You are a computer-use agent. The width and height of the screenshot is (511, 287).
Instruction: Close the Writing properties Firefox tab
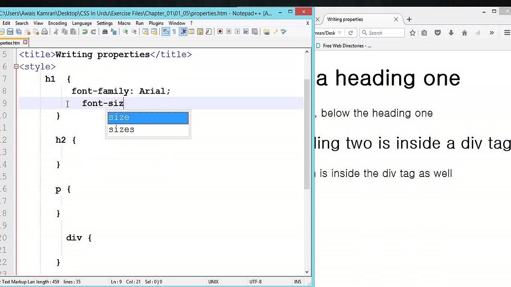(396, 19)
